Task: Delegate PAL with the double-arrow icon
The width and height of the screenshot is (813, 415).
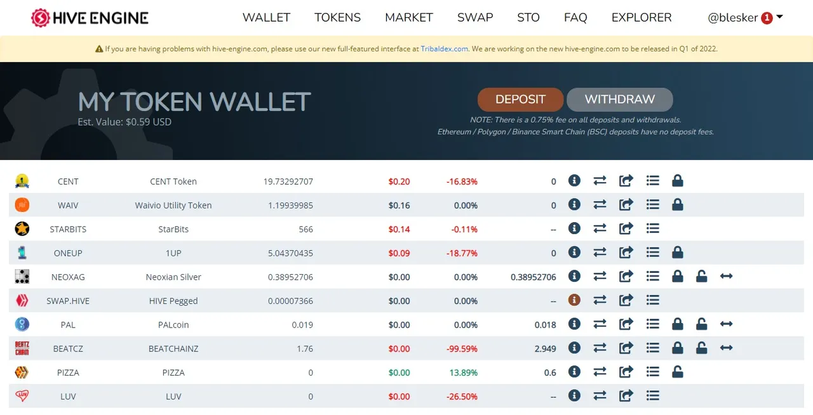Action: click(727, 324)
